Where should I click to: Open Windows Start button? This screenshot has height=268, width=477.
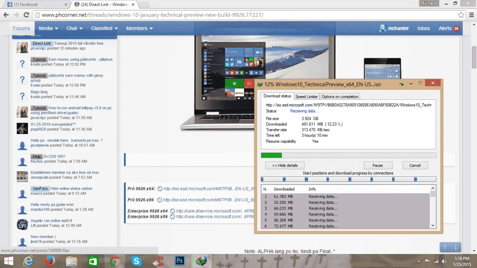[x=8, y=261]
